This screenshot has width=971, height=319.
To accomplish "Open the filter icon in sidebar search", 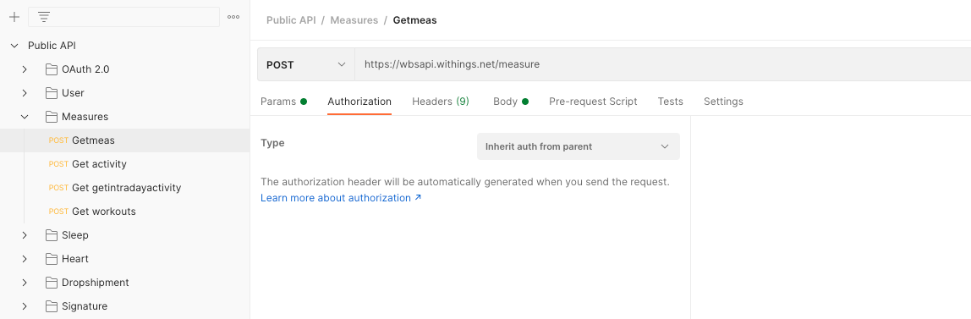I will click(44, 17).
